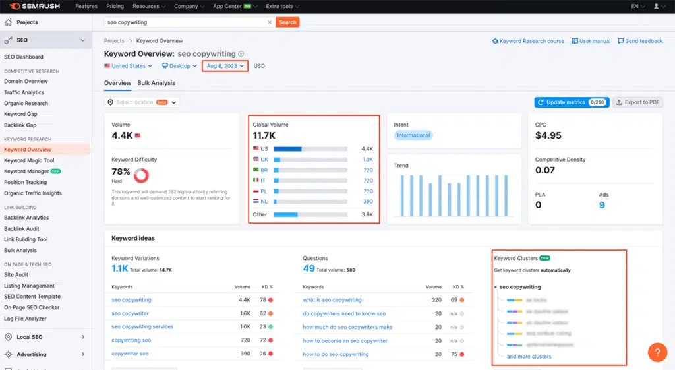675x370 pixels.
Task: Click the US flag next to Volume 4.4K
Action: [x=138, y=135]
